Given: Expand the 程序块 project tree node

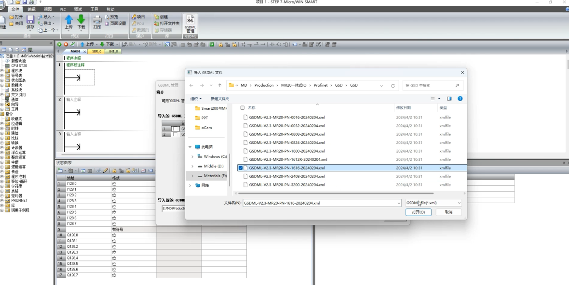Looking at the screenshot, I should [x=2, y=71].
